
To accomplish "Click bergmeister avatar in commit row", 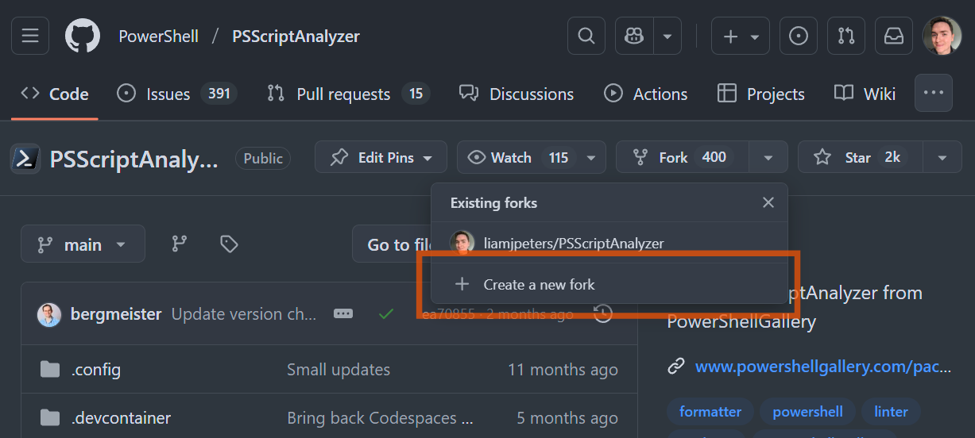I will click(49, 315).
